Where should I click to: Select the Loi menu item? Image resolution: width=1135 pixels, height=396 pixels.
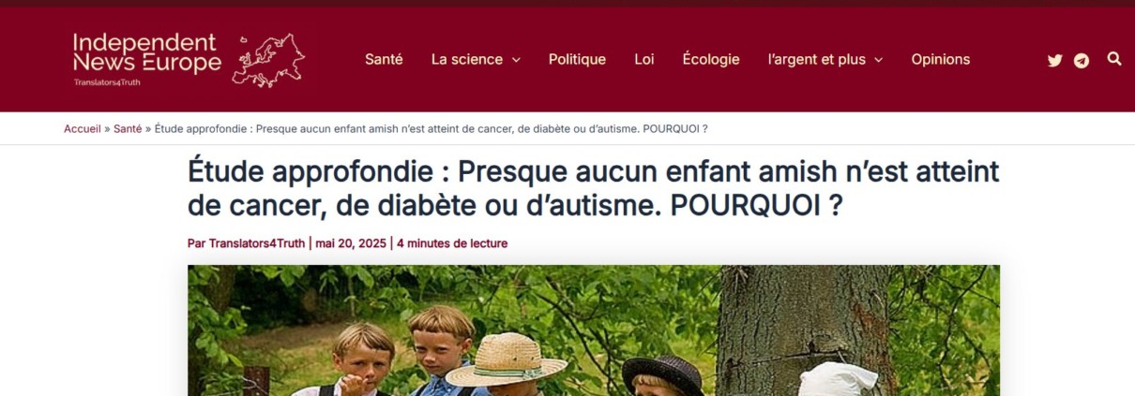pyautogui.click(x=644, y=59)
